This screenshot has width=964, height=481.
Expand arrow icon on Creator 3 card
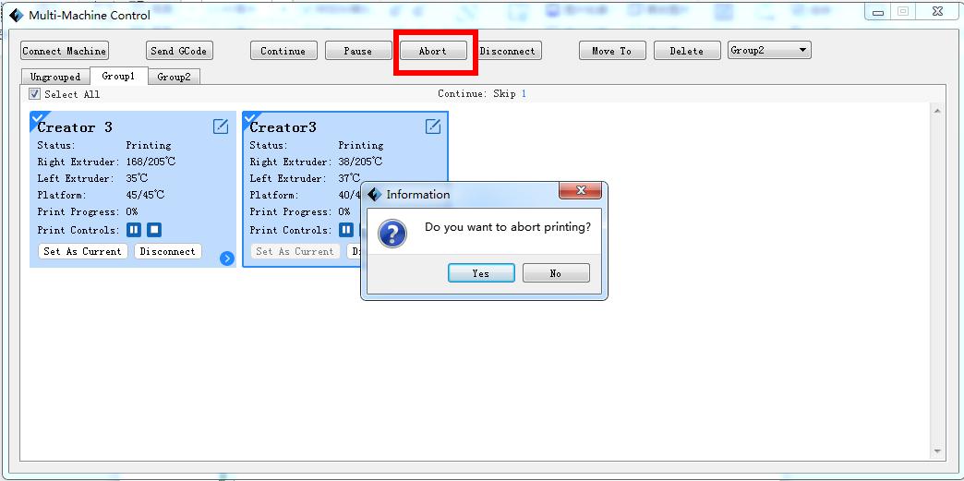coord(227,259)
